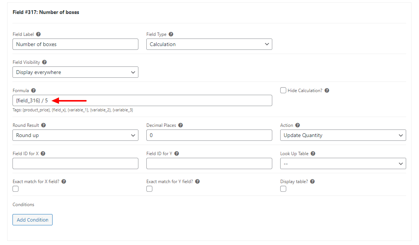Click the Decimal Places help icon
Viewport: 419px width, 245px height.
tap(181, 125)
